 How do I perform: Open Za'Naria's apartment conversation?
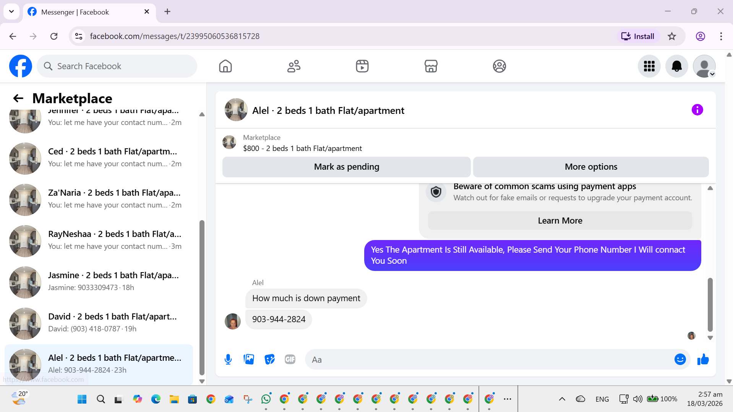[x=99, y=199]
